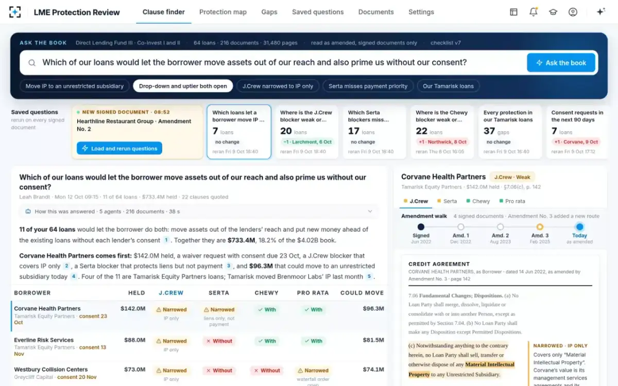Click Corvane Serta Narrowed badge
This screenshot has width=618, height=386.
[x=219, y=309]
